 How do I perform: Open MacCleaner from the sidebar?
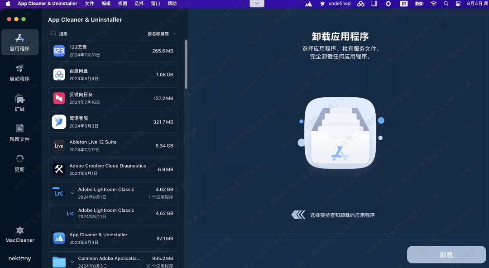(19, 234)
